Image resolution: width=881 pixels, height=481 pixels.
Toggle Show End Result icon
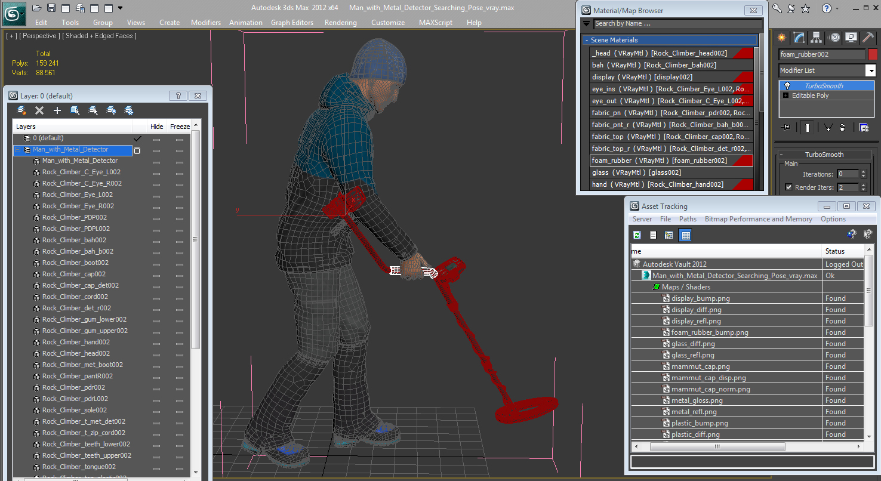[808, 127]
